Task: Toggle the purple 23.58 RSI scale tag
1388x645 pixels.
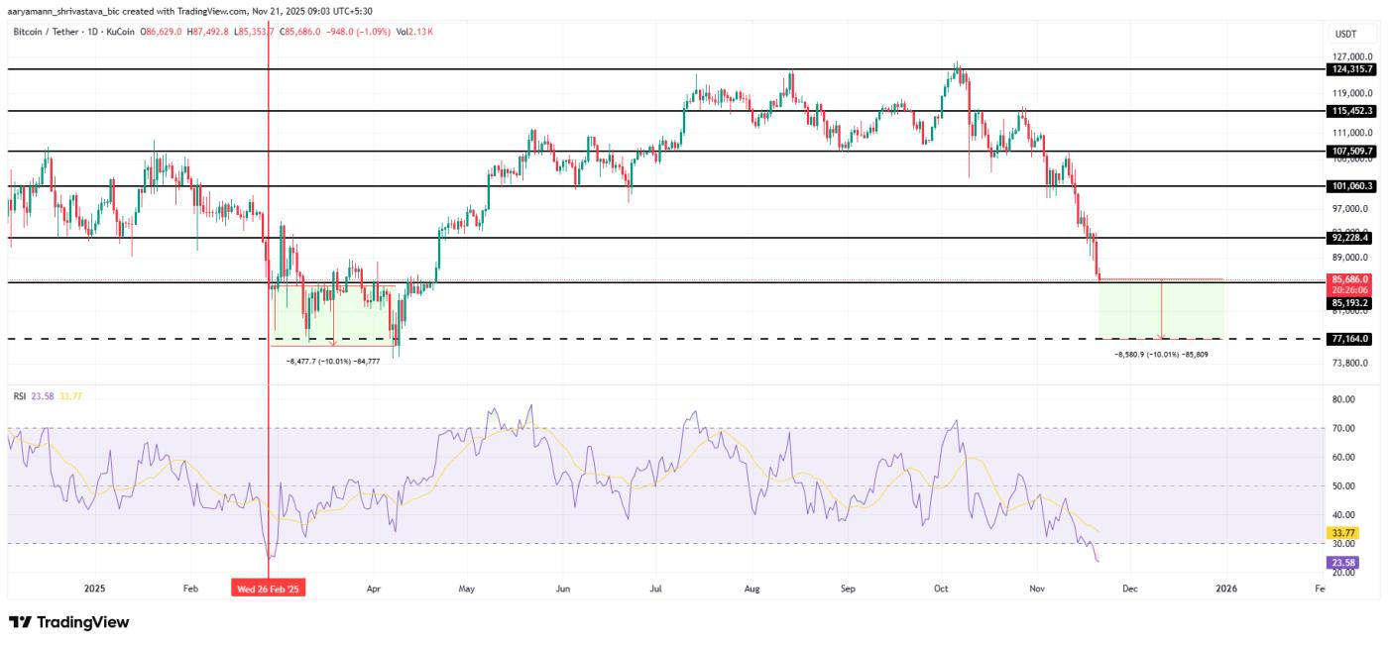Action: click(x=1343, y=562)
